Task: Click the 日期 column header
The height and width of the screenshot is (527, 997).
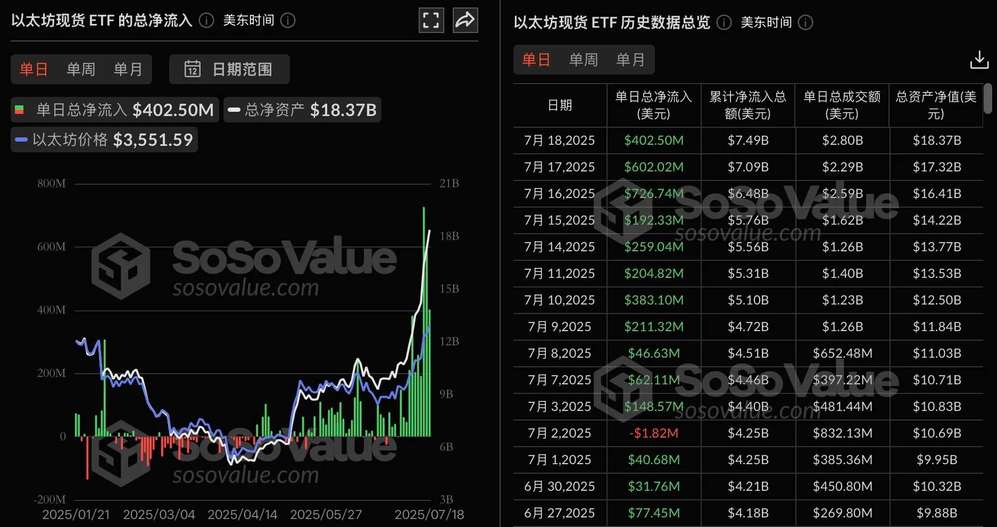Action: (560, 105)
